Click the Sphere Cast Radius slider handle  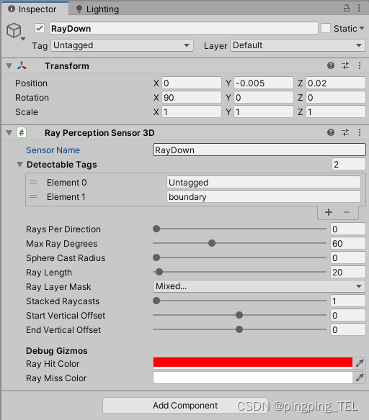pyautogui.click(x=156, y=257)
